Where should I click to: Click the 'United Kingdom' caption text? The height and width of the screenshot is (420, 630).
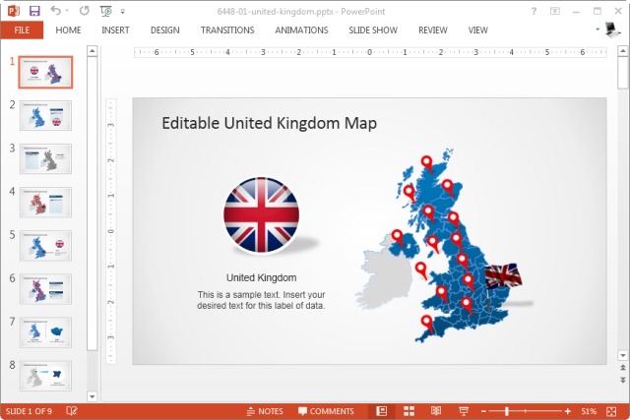pyautogui.click(x=261, y=277)
